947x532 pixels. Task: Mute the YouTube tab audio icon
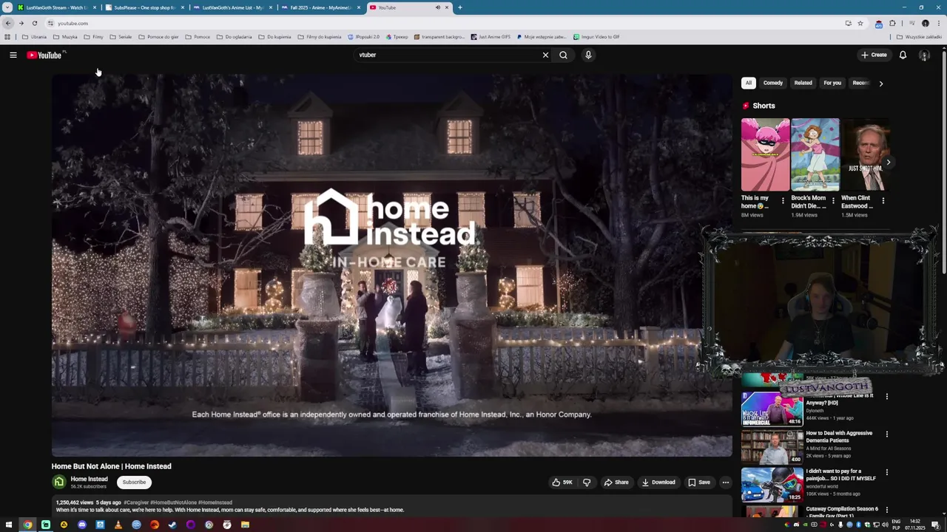coord(437,7)
